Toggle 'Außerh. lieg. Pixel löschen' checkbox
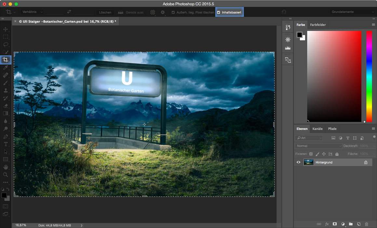This screenshot has width=377, height=228. tap(173, 12)
